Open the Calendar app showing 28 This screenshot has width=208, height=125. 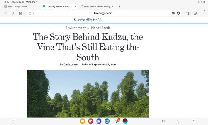[107, 121]
